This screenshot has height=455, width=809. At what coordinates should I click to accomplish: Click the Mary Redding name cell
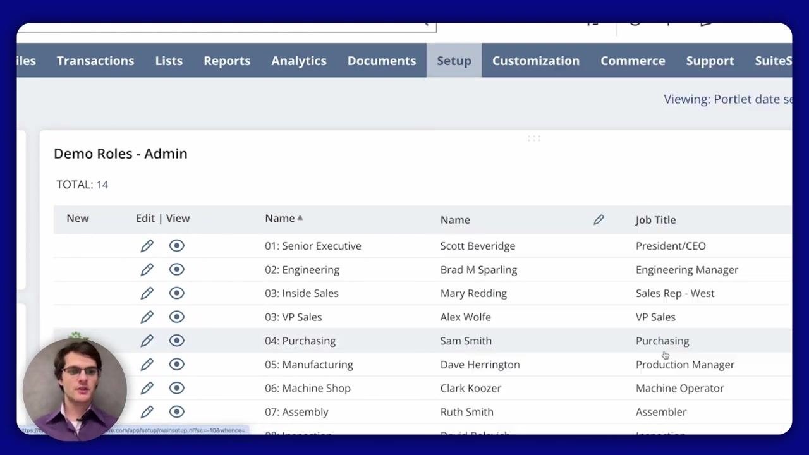(x=473, y=293)
